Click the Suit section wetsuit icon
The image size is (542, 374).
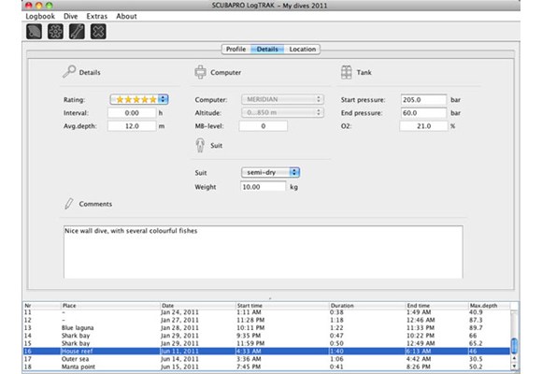coord(200,145)
